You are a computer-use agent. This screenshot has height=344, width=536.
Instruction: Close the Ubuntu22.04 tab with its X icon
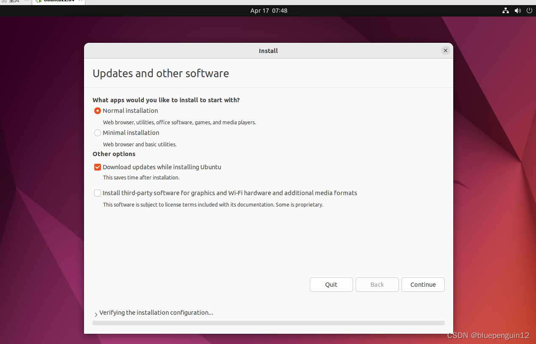[x=80, y=1]
